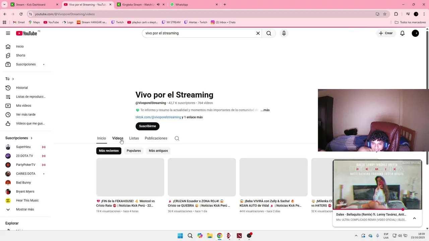Filter by Más recientes chip

tap(109, 151)
